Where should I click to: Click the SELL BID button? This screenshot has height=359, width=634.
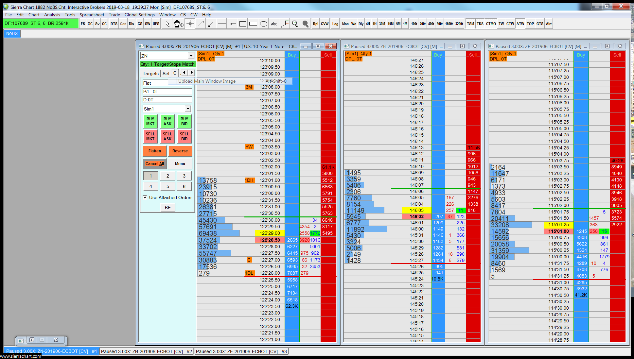click(x=185, y=136)
